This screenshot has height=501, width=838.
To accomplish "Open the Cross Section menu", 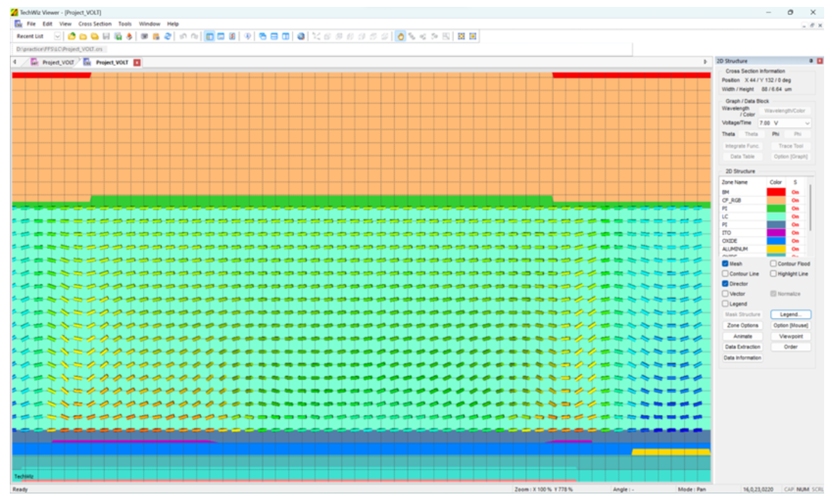I will pos(95,24).
